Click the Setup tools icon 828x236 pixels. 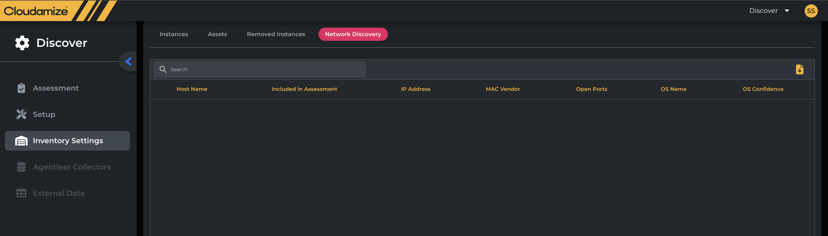21,114
